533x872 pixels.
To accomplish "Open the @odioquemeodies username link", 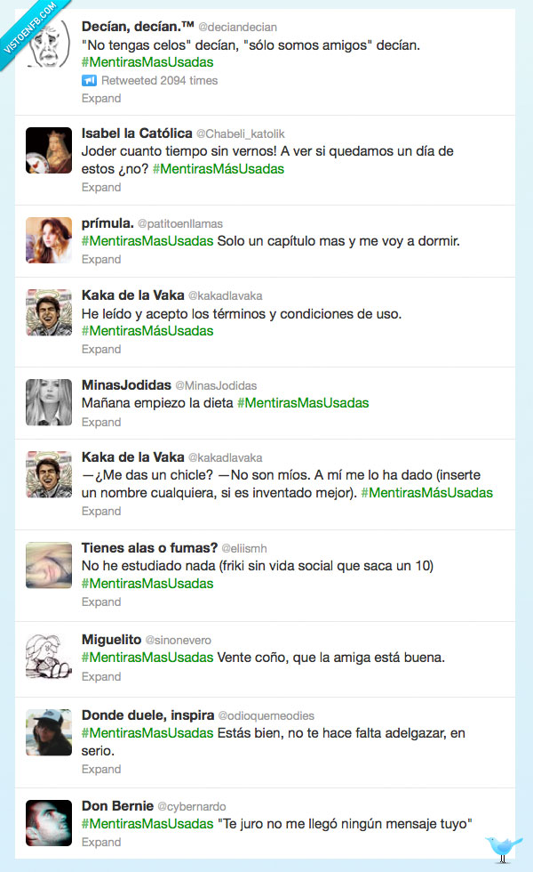I will click(266, 715).
